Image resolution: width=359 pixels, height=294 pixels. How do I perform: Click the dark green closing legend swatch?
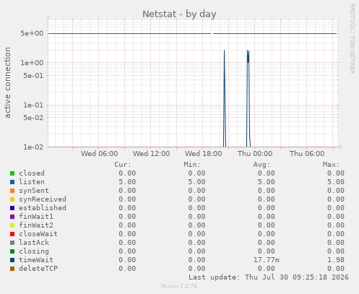[x=12, y=251]
